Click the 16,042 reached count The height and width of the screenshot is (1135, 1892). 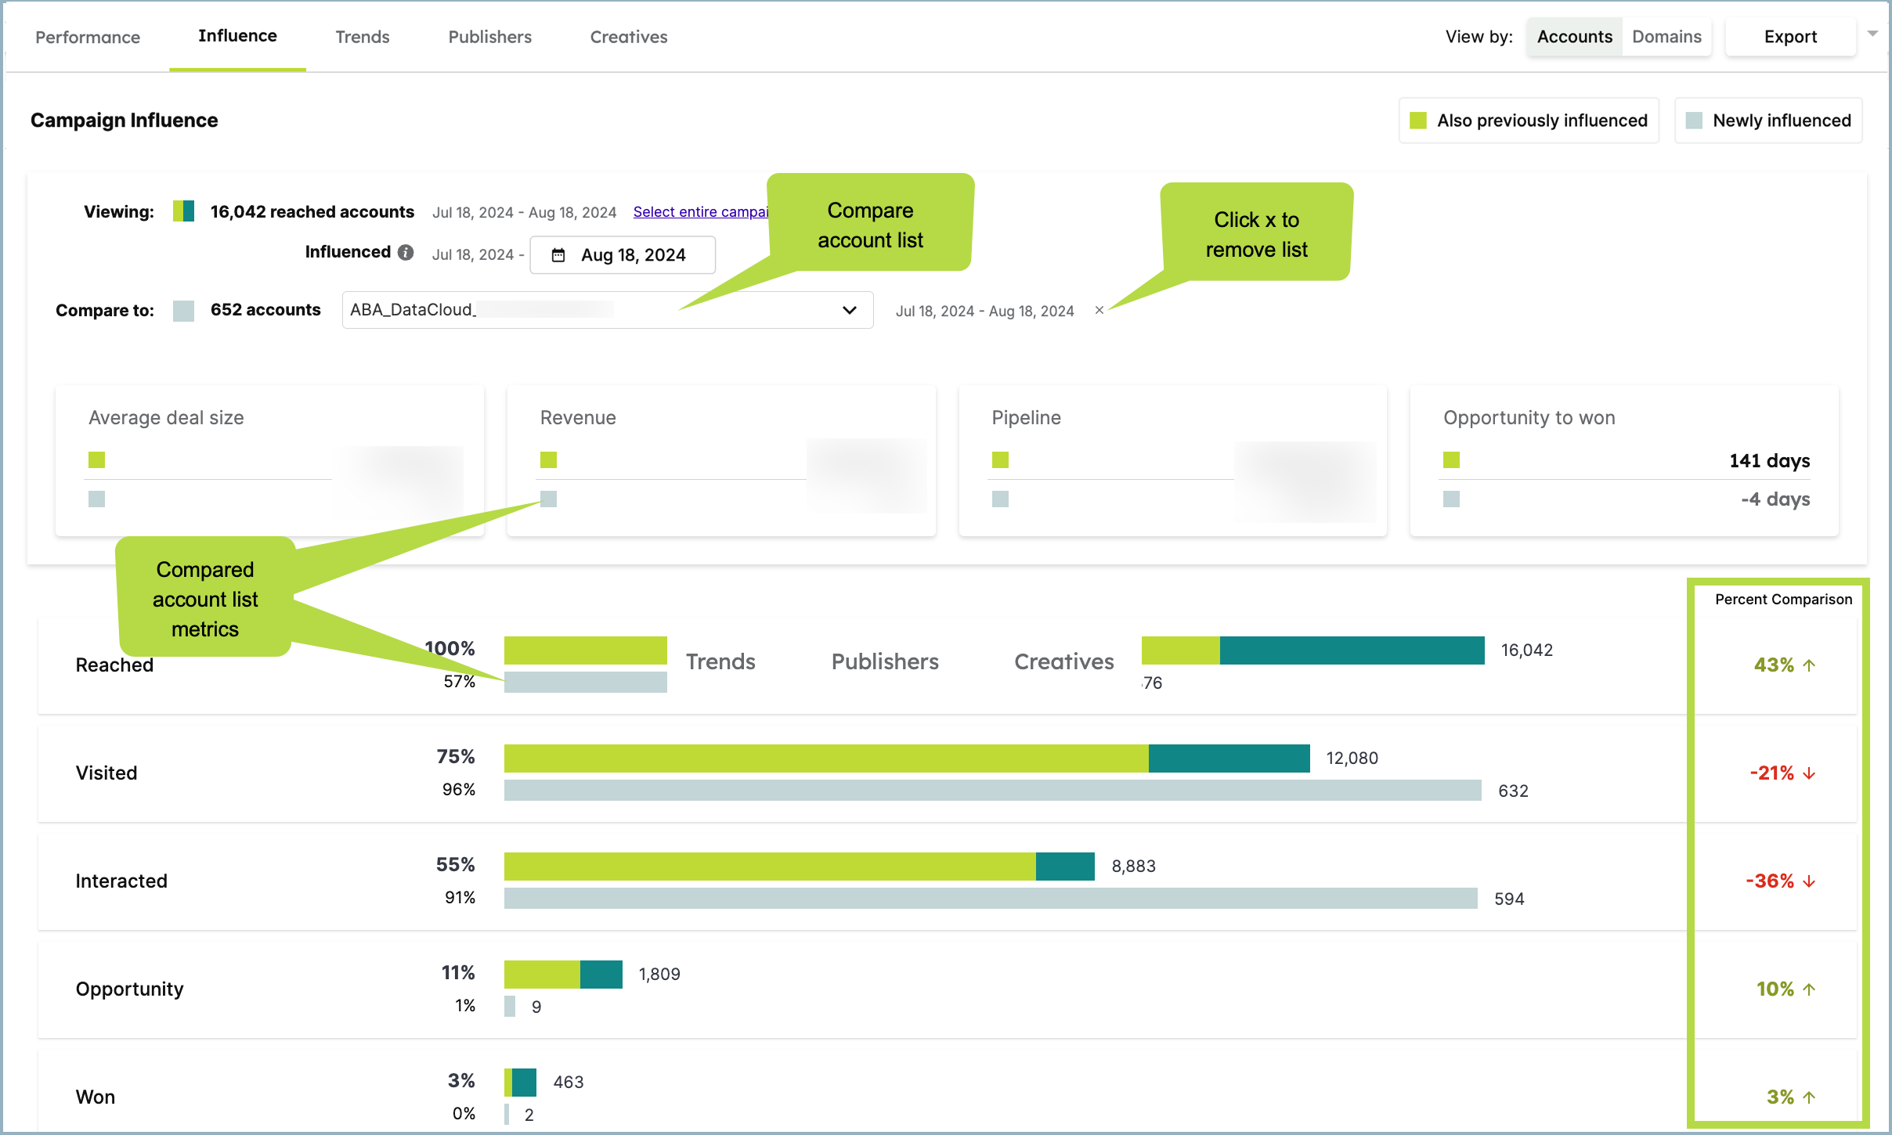point(1527,650)
